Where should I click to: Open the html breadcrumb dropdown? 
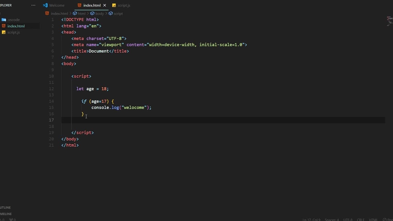(81, 14)
